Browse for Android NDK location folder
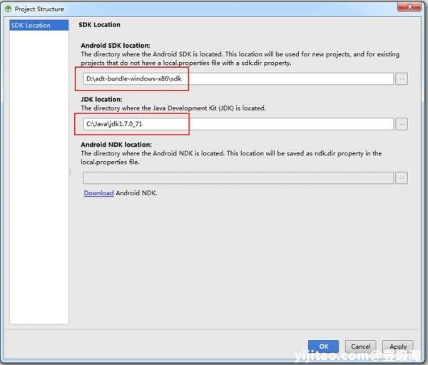The image size is (428, 365). pos(402,178)
